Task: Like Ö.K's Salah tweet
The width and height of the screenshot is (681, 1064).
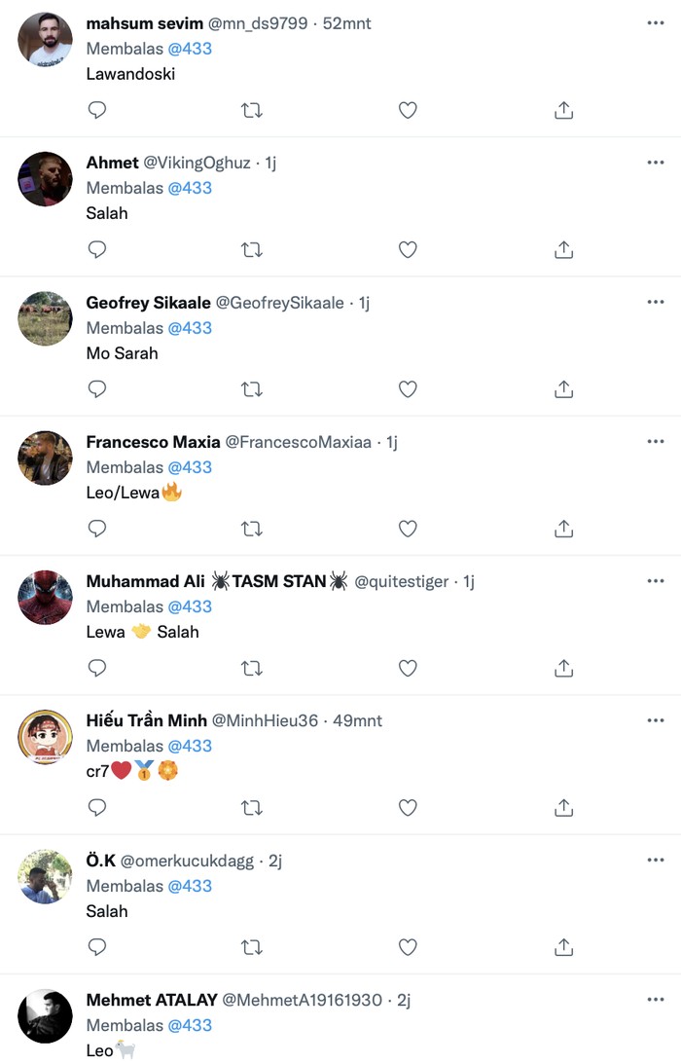Action: pyautogui.click(x=408, y=947)
